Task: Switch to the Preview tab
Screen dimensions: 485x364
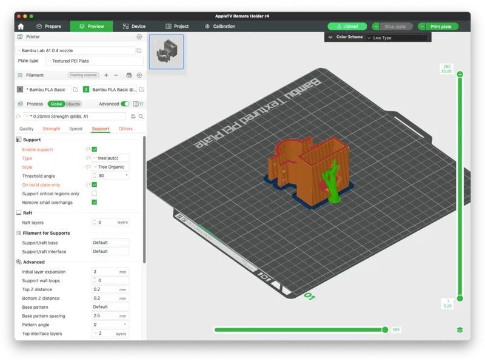Action: pyautogui.click(x=92, y=26)
